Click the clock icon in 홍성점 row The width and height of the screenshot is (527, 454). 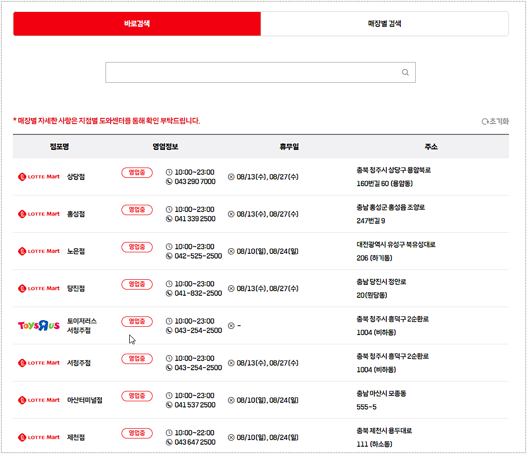pos(169,210)
